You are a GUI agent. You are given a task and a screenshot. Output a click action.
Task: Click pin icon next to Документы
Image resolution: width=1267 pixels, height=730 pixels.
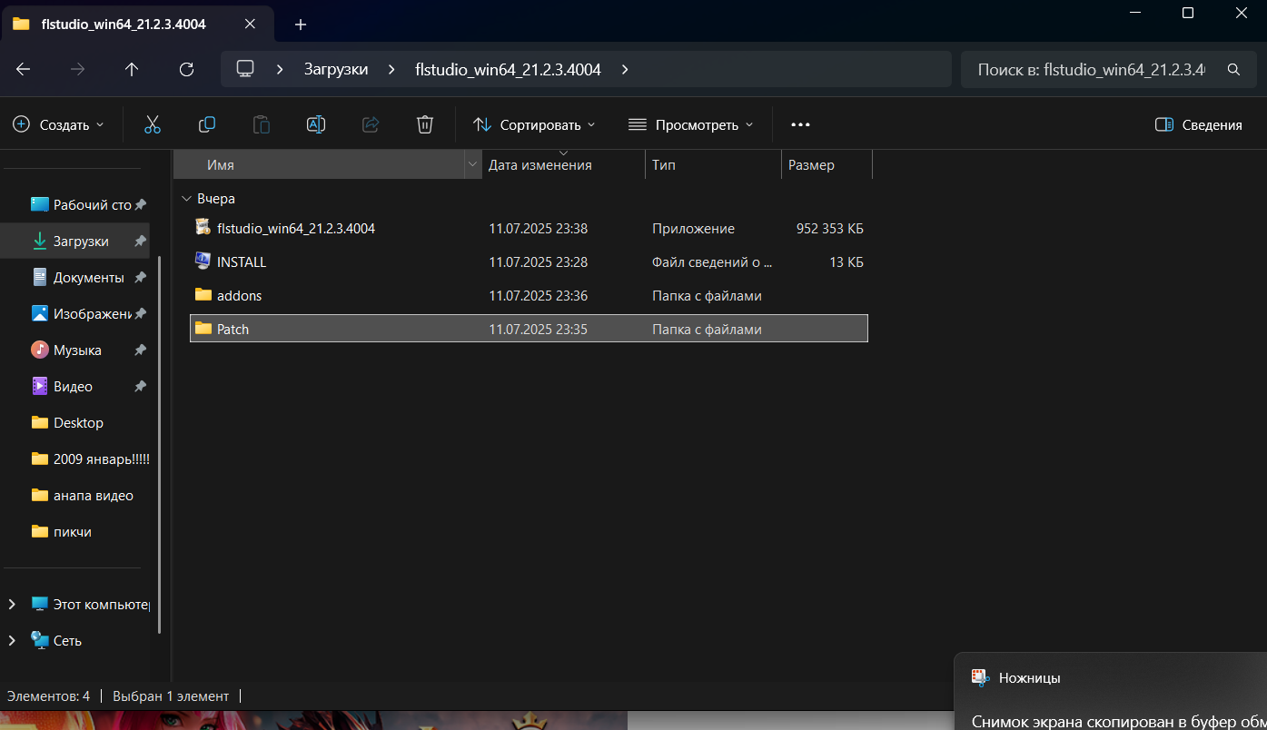(x=140, y=278)
